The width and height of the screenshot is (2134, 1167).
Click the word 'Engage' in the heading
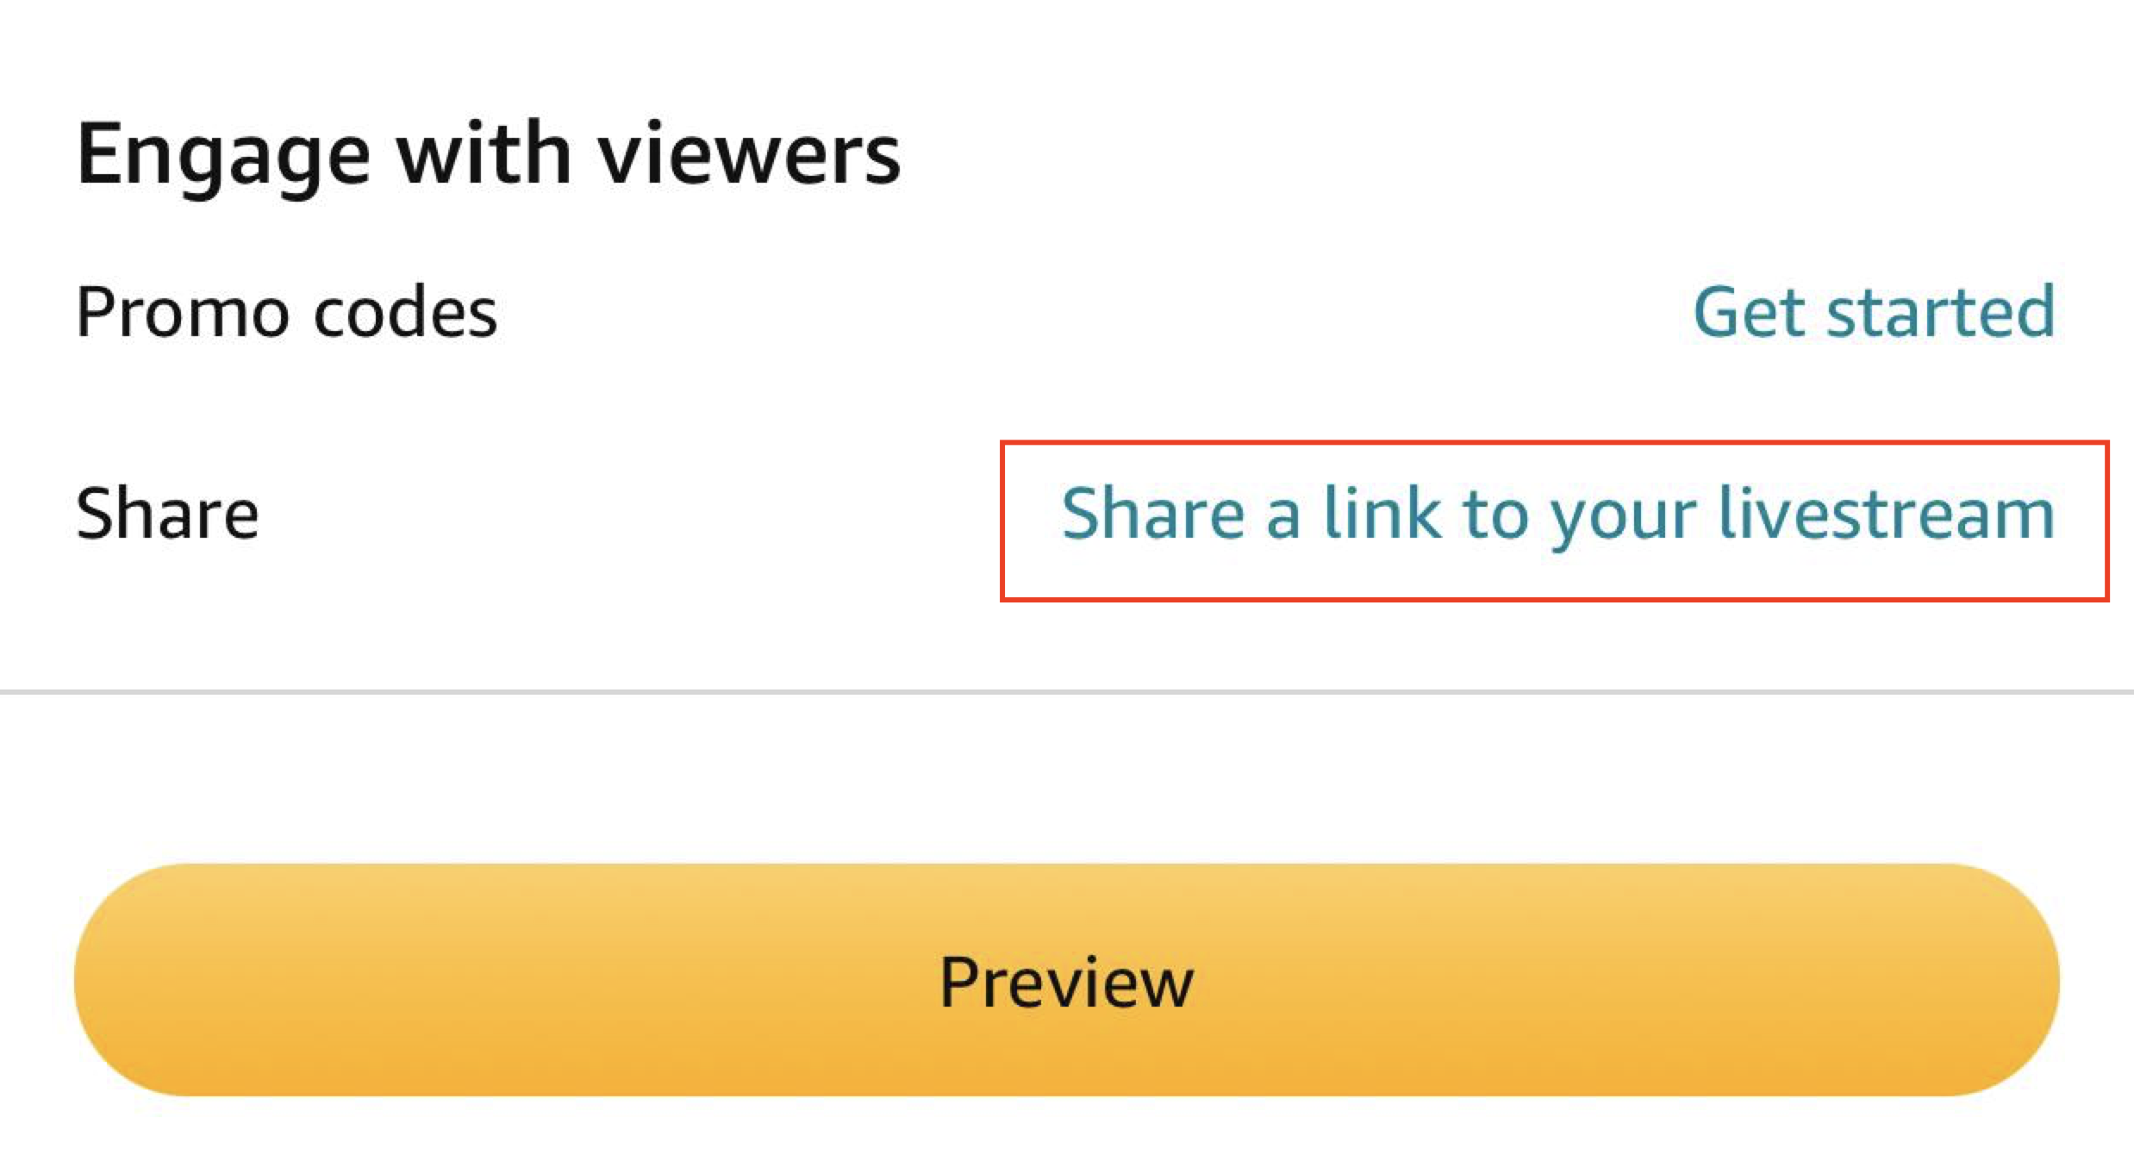coord(223,157)
